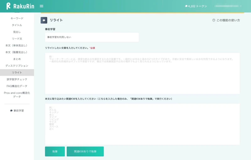251x160 pixels.
Task: Click the 関連KWありで執筆 button
Action: (85, 151)
